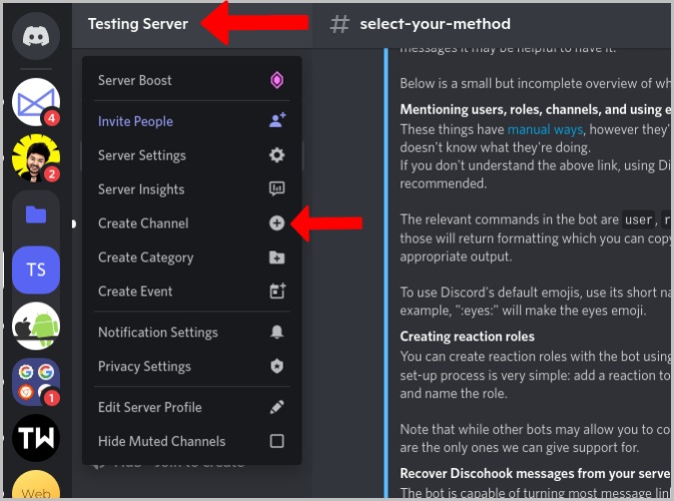The width and height of the screenshot is (674, 501).
Task: Choose Create Event menu entry
Action: tap(192, 291)
